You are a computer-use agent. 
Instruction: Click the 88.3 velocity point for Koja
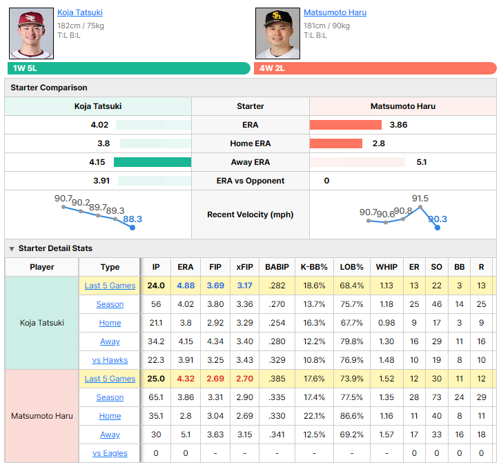132,228
